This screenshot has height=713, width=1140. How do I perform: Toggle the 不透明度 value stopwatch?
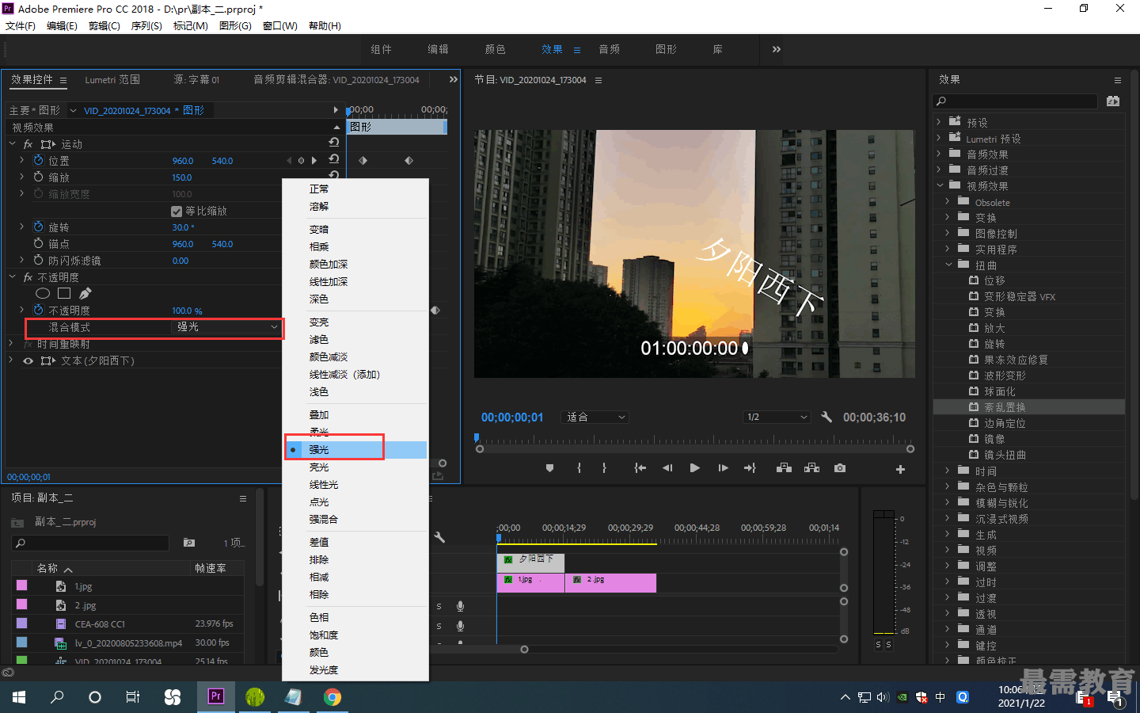click(x=38, y=310)
